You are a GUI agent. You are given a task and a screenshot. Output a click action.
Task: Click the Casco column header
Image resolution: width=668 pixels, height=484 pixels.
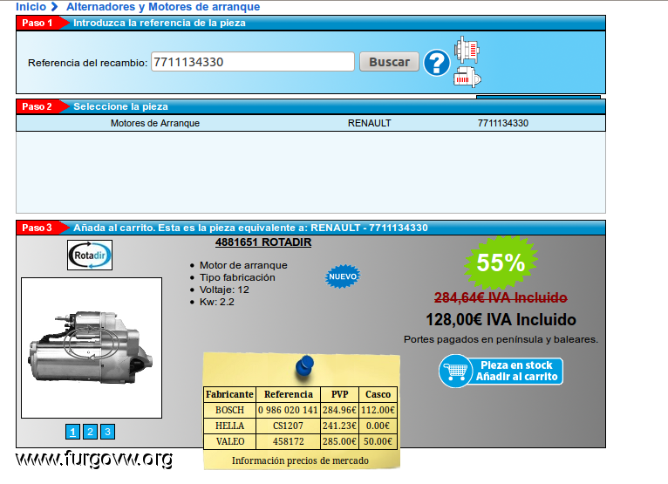point(378,394)
